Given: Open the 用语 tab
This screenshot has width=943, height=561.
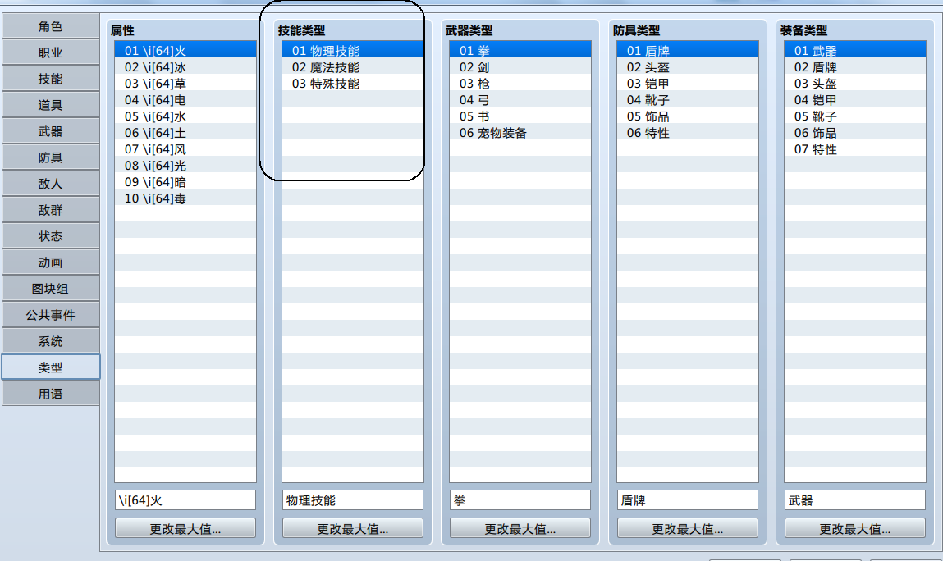Looking at the screenshot, I should (51, 394).
